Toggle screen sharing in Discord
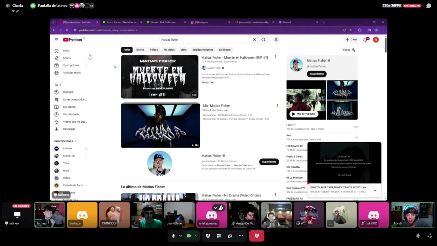This screenshot has width=437, height=246. (x=208, y=236)
